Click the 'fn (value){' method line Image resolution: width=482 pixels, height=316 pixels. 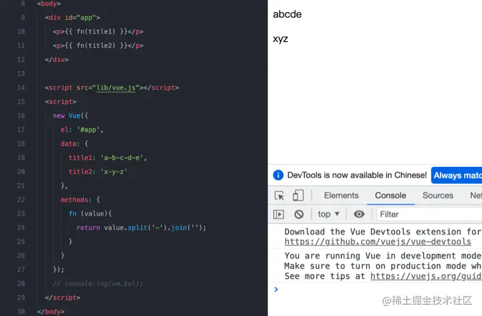(90, 213)
